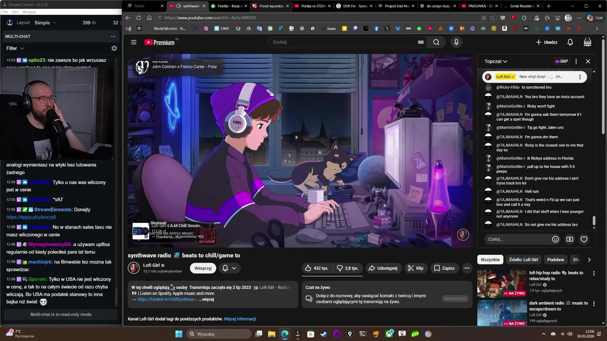Open the dark ambient radio thumbnail

coord(502,313)
